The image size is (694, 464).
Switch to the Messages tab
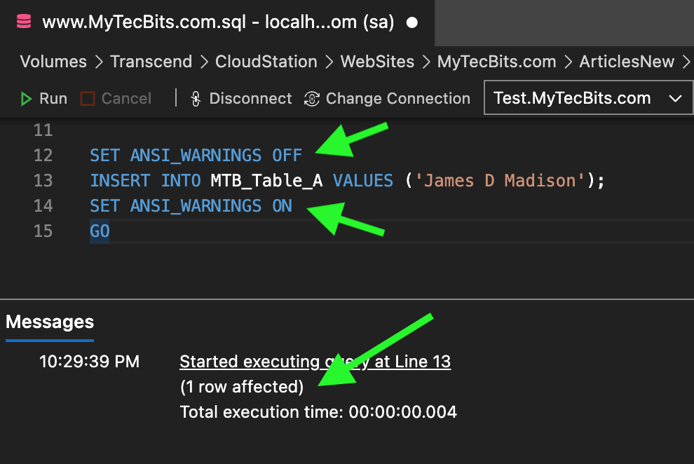[49, 322]
